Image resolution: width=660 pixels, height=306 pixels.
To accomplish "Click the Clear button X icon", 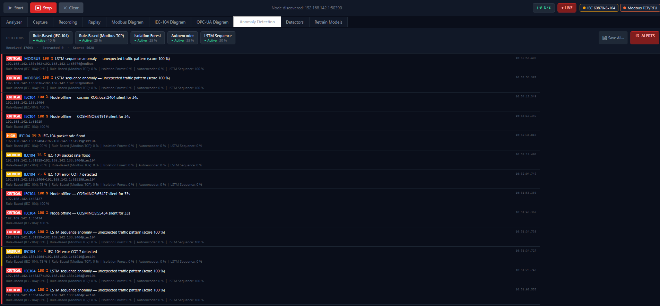I will click(65, 8).
